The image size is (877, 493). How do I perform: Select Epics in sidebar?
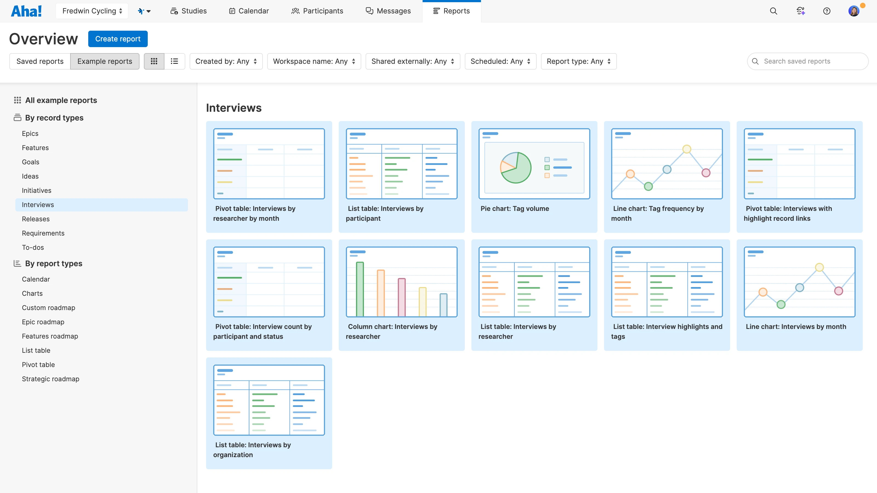[30, 133]
